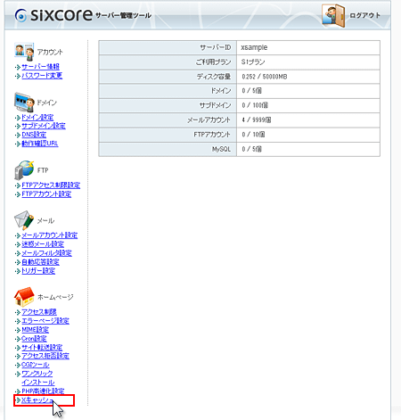Click the sixcore swirl logo icon
This screenshot has width=401, height=420.
pyautogui.click(x=20, y=15)
